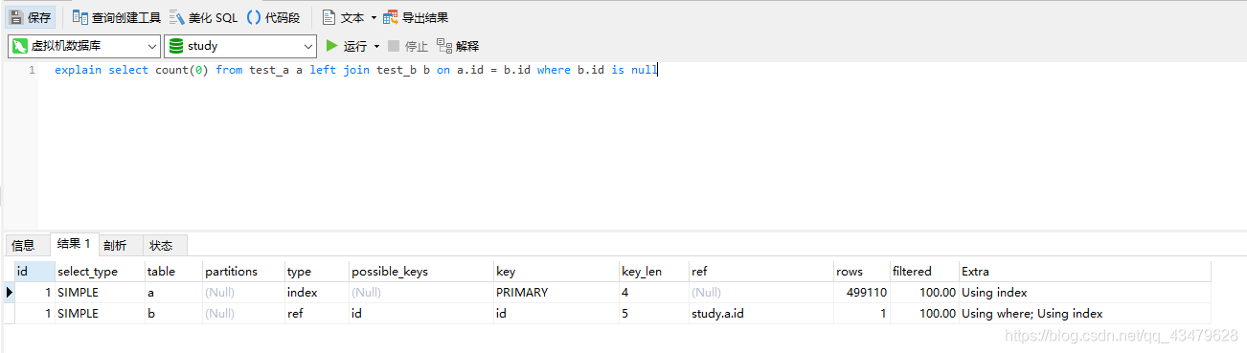Click the current row indicator arrow

point(9,292)
